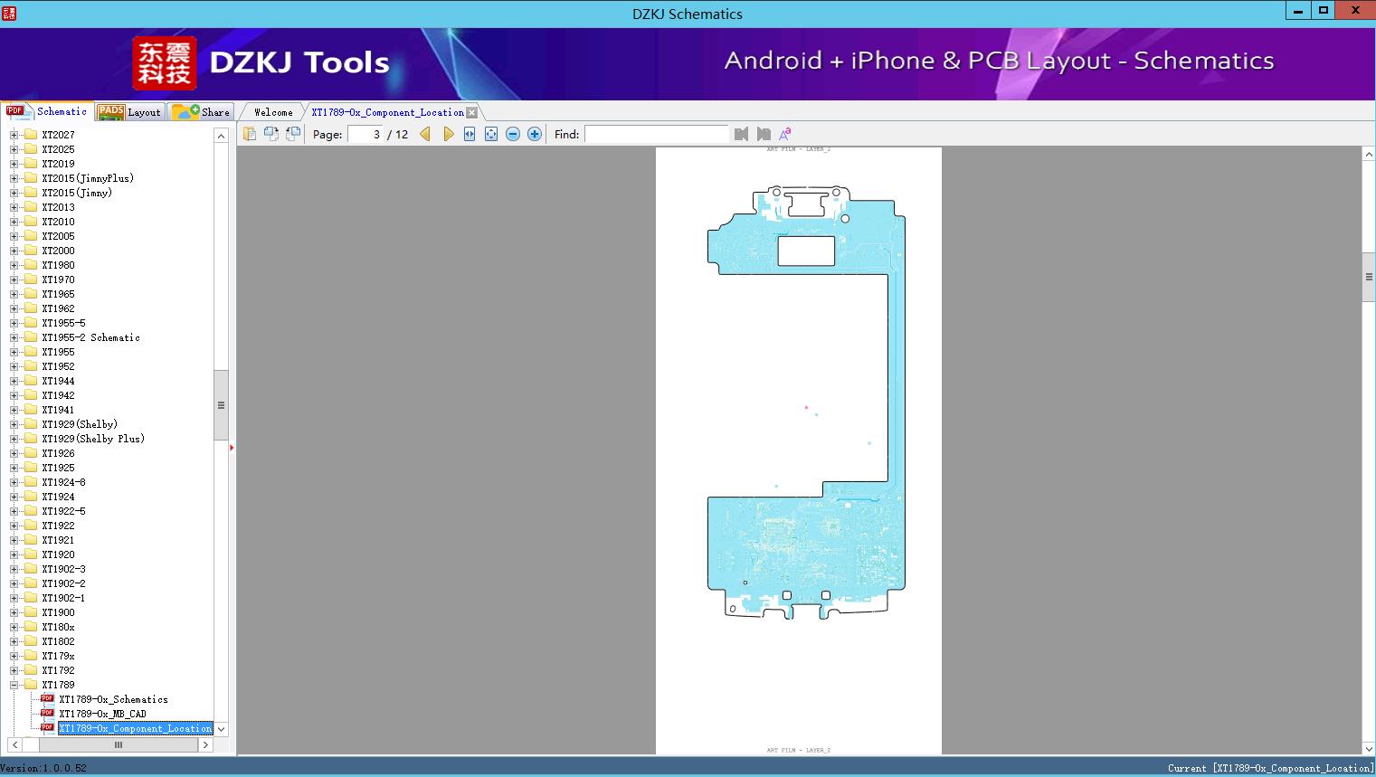
Task: Select the XT1962 folder
Action: pyautogui.click(x=58, y=308)
